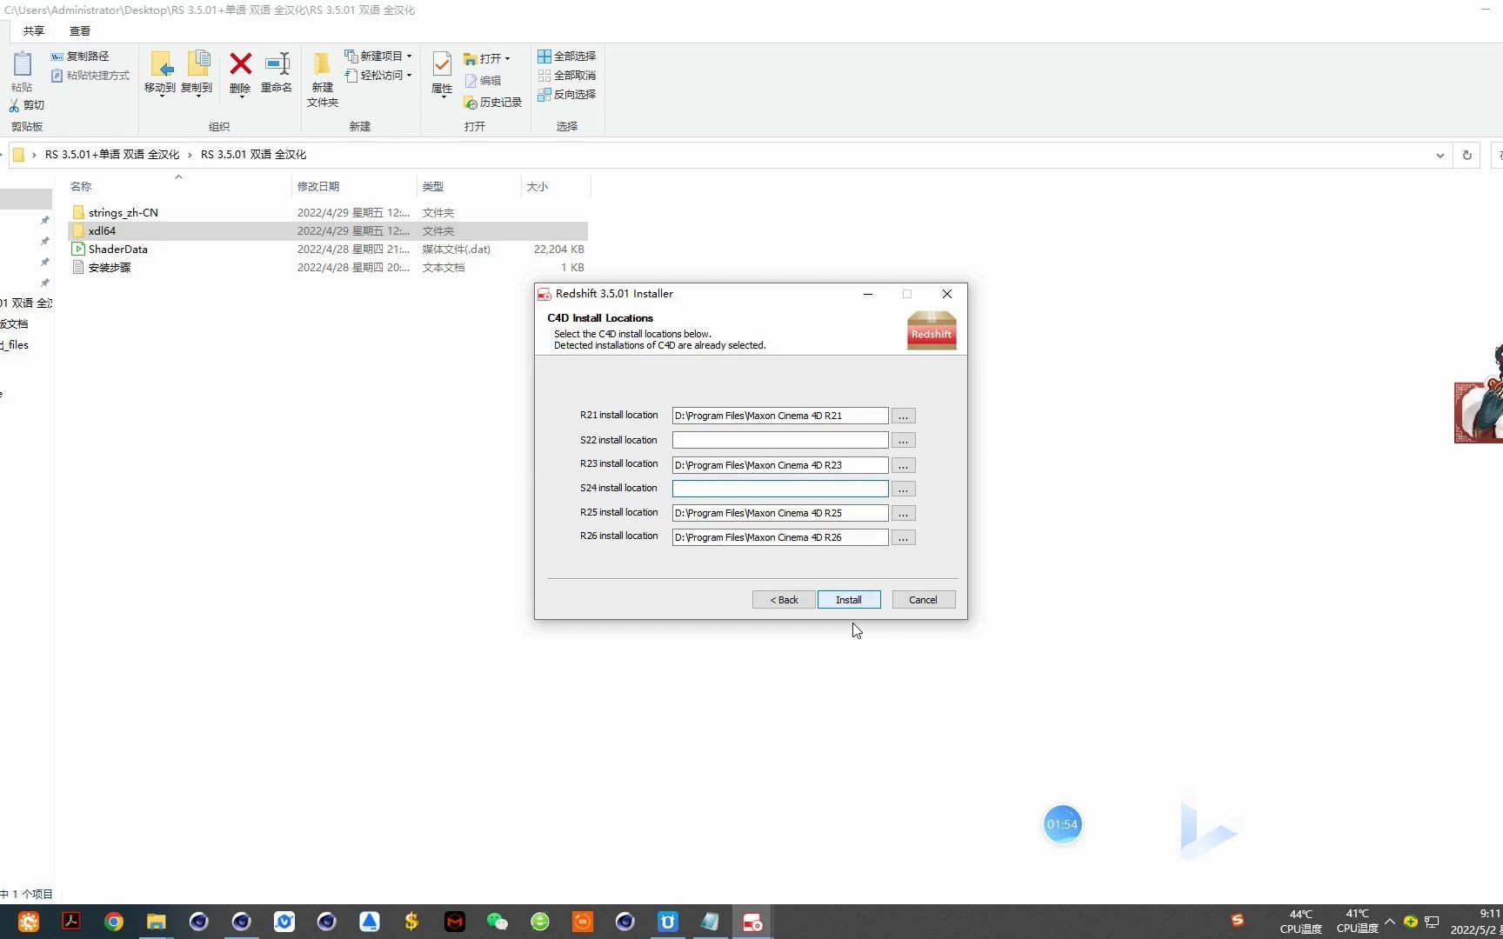Viewport: 1503px width, 939px height.
Task: Sort by Name (名称) column header
Action: coord(81,187)
